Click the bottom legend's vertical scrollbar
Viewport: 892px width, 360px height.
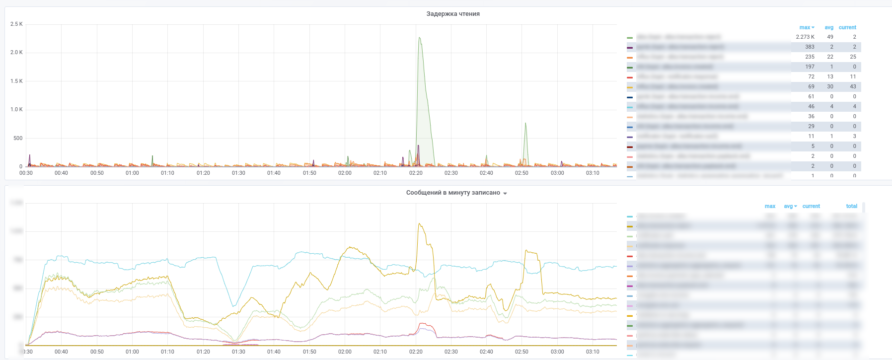point(864,208)
